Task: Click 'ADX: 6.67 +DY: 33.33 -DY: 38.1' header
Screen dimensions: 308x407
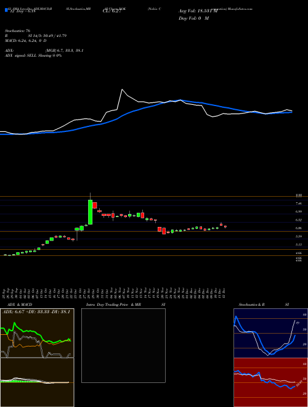Action: point(36,312)
